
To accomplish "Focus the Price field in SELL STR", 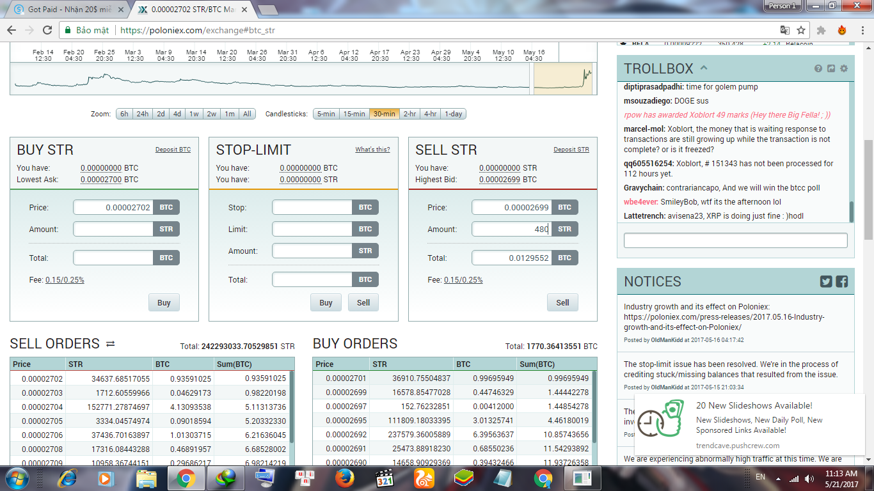I will click(x=512, y=207).
